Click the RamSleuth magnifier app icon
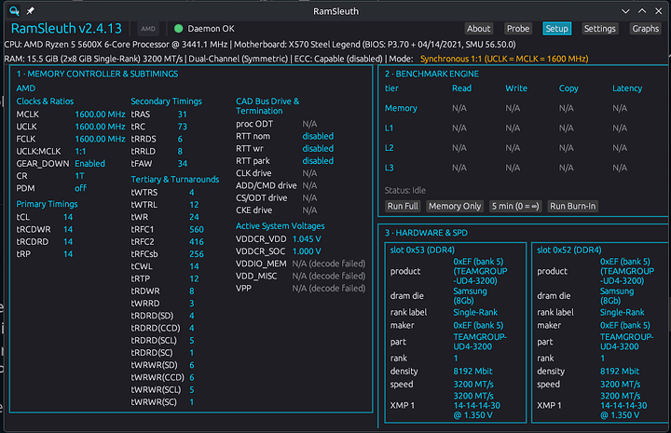The image size is (671, 433). pos(14,11)
